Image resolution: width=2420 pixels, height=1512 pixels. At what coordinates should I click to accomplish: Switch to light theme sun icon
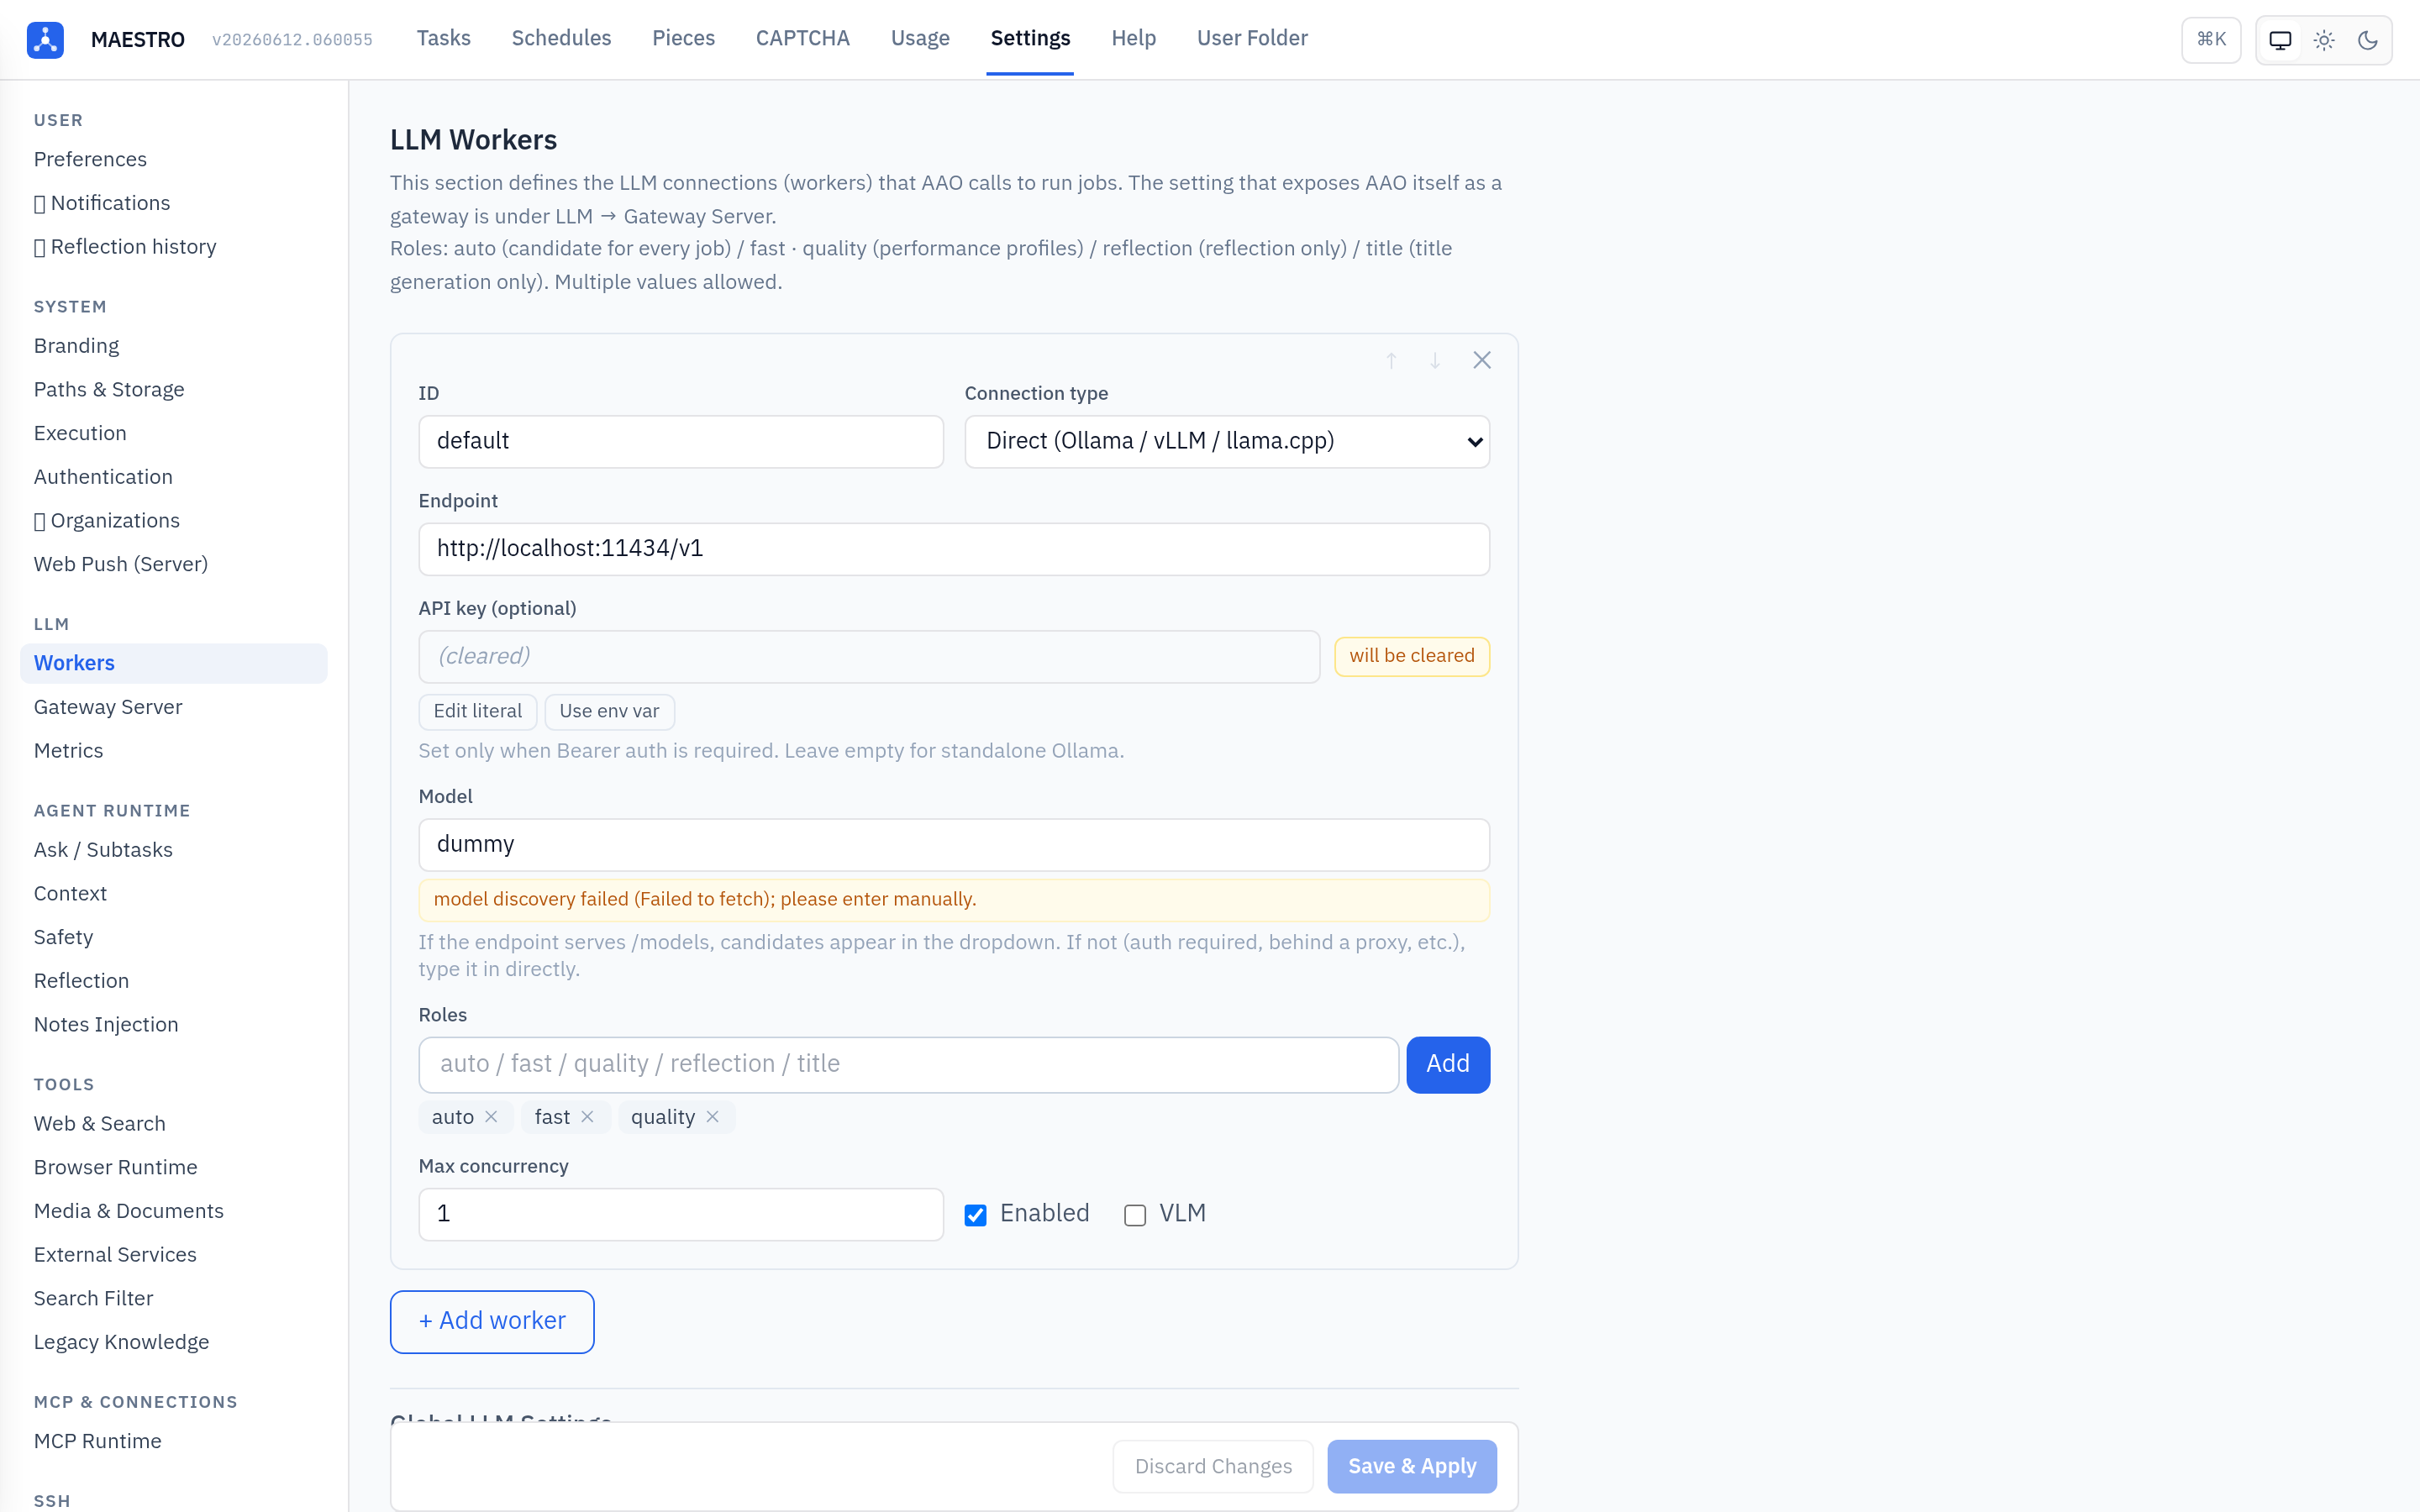tap(2324, 40)
